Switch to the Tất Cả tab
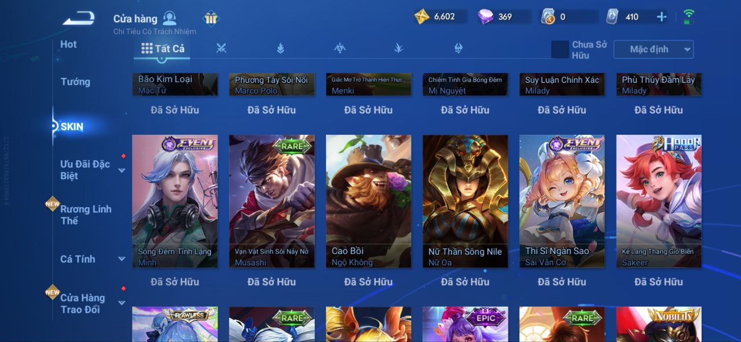This screenshot has height=342, width=741. [x=163, y=49]
